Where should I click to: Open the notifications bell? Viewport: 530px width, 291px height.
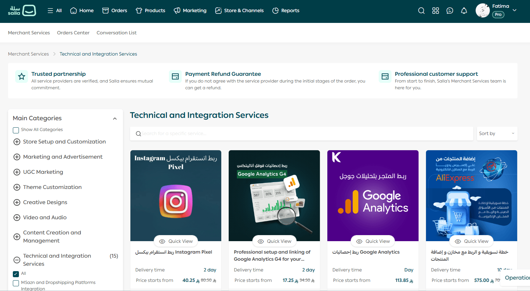(464, 11)
